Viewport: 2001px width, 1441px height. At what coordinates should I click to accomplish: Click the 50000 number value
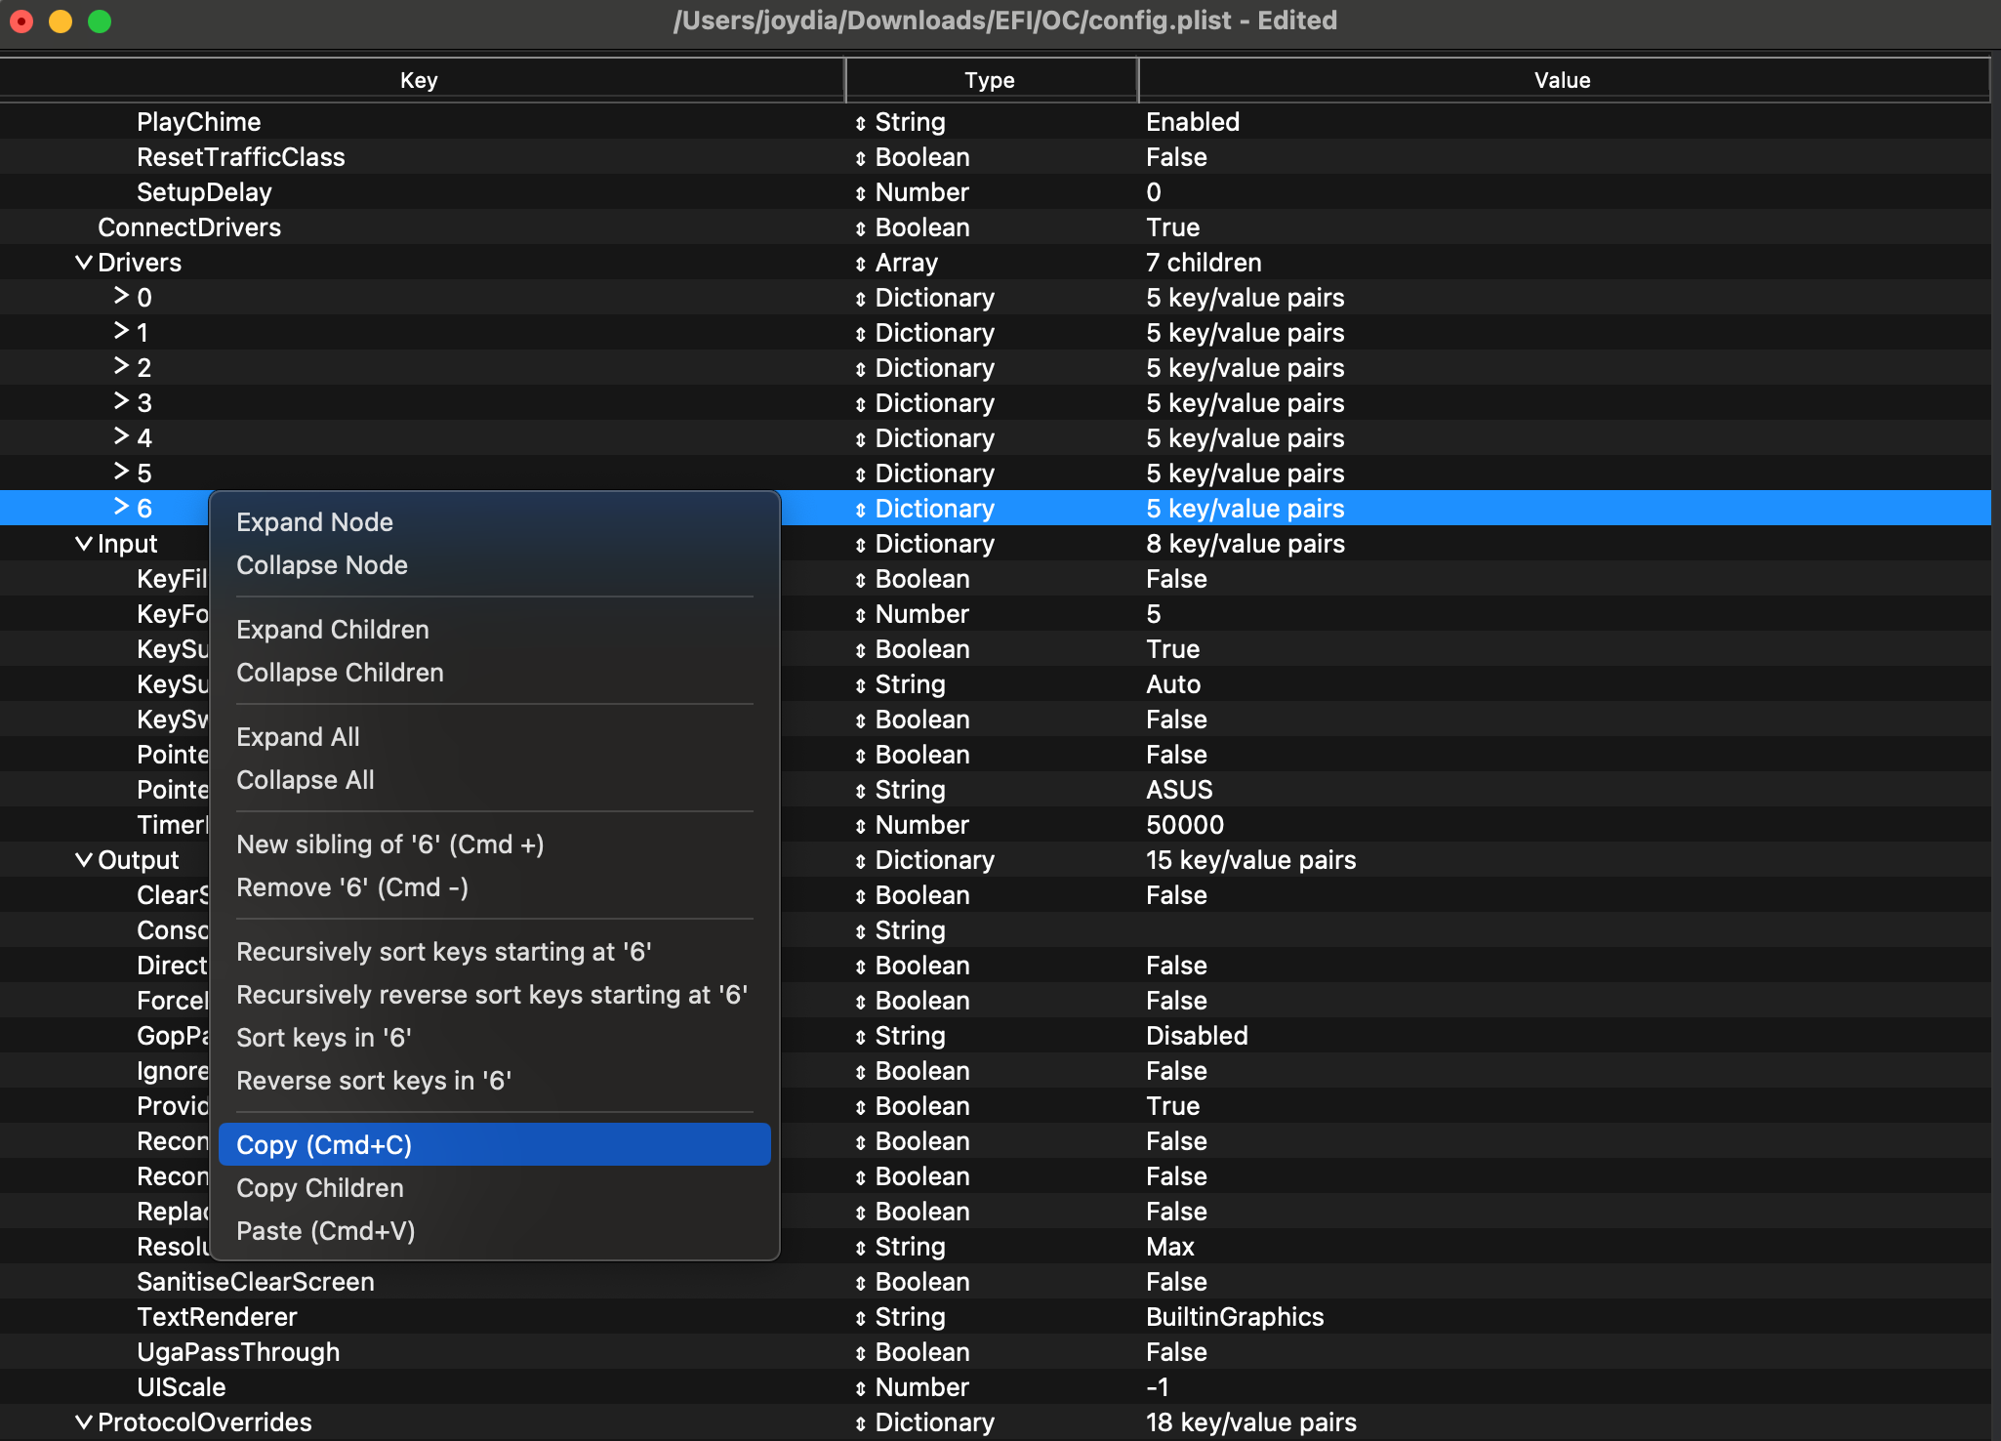(x=1185, y=825)
